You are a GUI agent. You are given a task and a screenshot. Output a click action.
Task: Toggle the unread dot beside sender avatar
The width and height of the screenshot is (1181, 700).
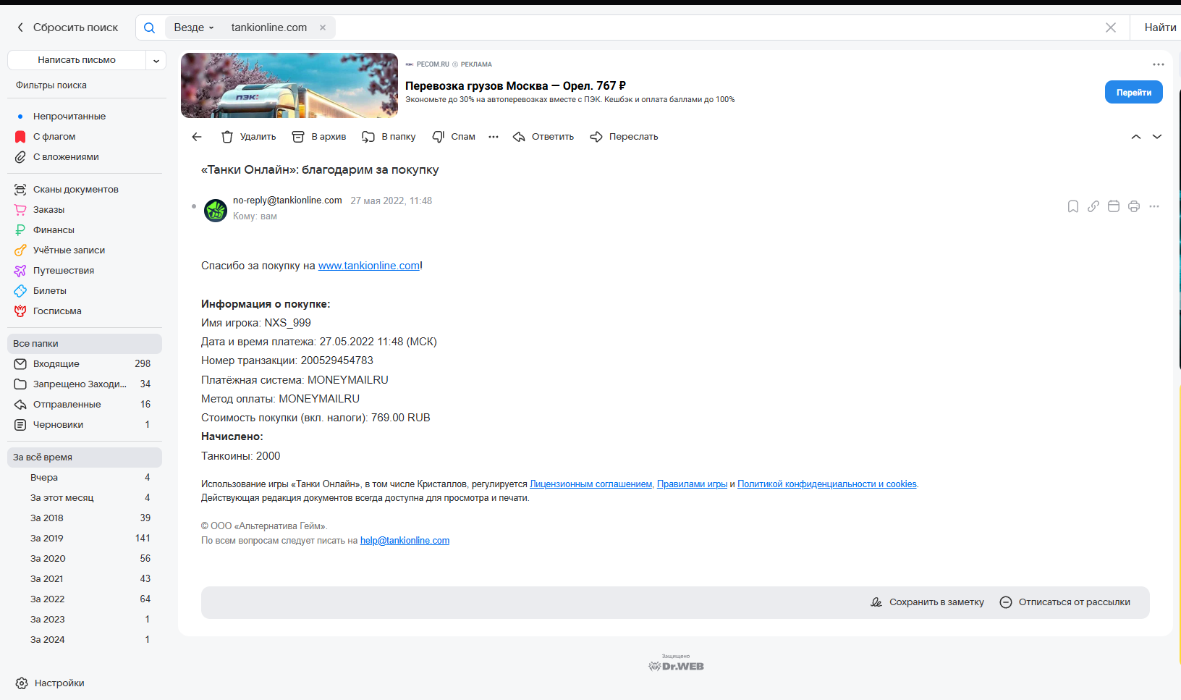[194, 207]
